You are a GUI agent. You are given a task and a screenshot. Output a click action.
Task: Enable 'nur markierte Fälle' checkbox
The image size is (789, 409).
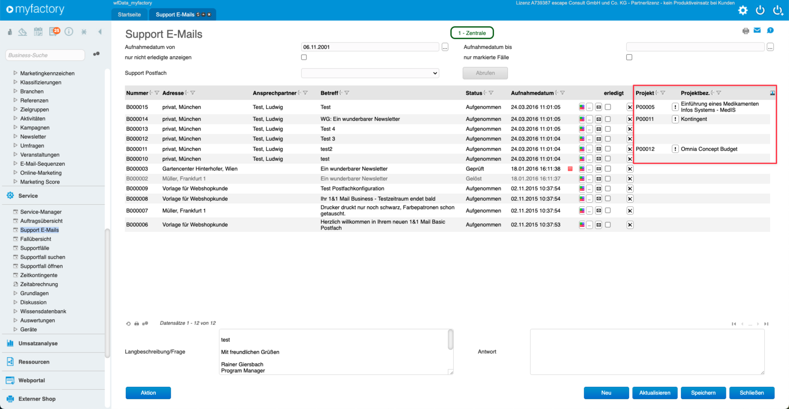629,57
